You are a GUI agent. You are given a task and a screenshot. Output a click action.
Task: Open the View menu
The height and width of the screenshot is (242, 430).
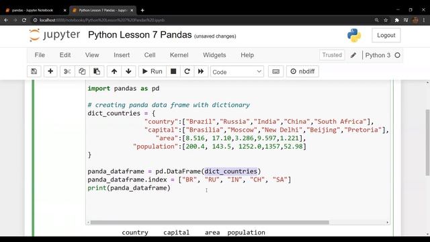(x=92, y=55)
